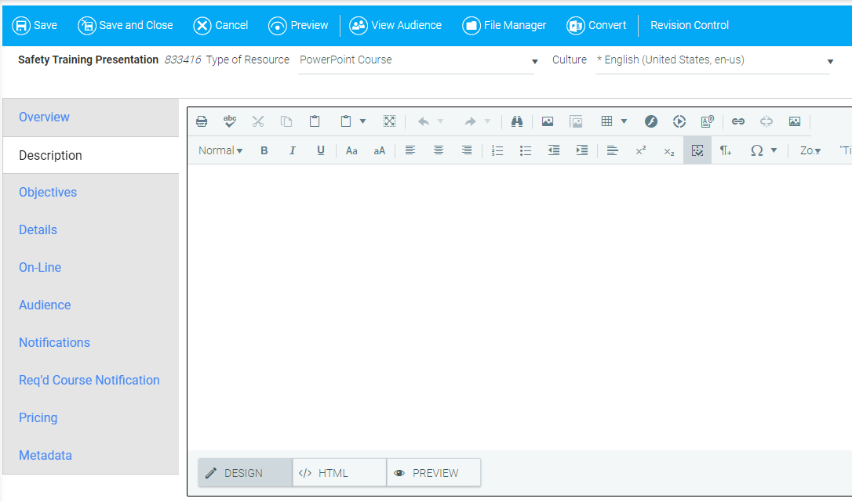Open the Details tab
The width and height of the screenshot is (852, 502).
[38, 229]
